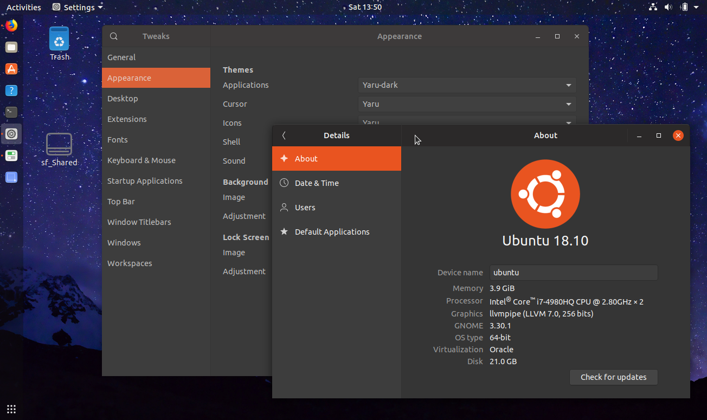Screen dimensions: 707x420
Task: Open Icons theme dropdown in Tweaks
Action: pyautogui.click(x=467, y=121)
